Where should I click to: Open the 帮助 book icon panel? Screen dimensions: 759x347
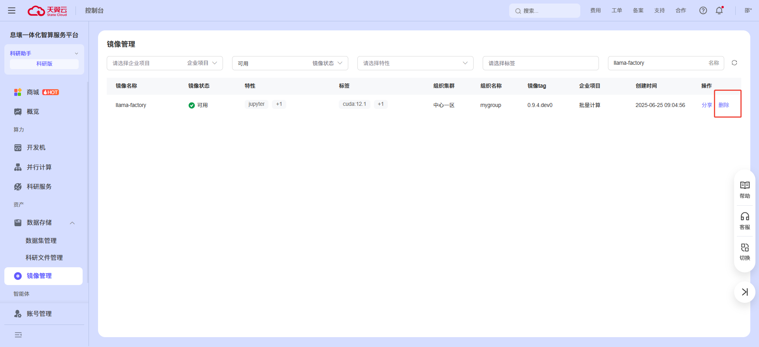(745, 190)
